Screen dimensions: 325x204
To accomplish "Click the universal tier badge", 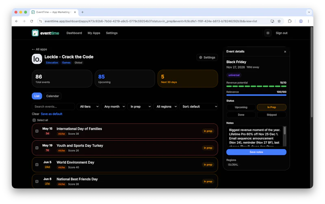I will pos(234,75).
